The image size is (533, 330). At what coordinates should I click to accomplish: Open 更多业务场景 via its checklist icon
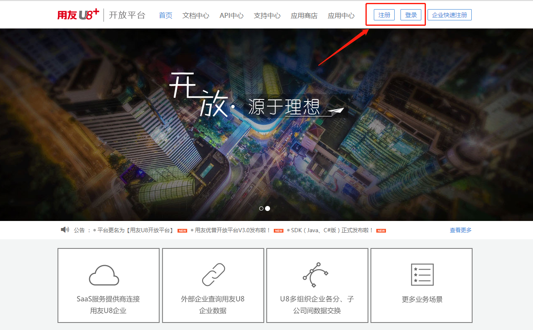tap(421, 274)
